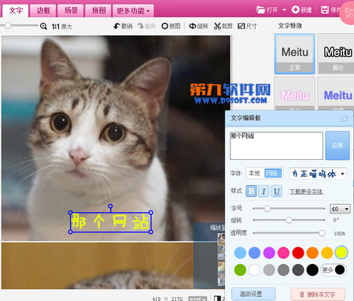
Task: Toggle italic I style
Action: 264,191
